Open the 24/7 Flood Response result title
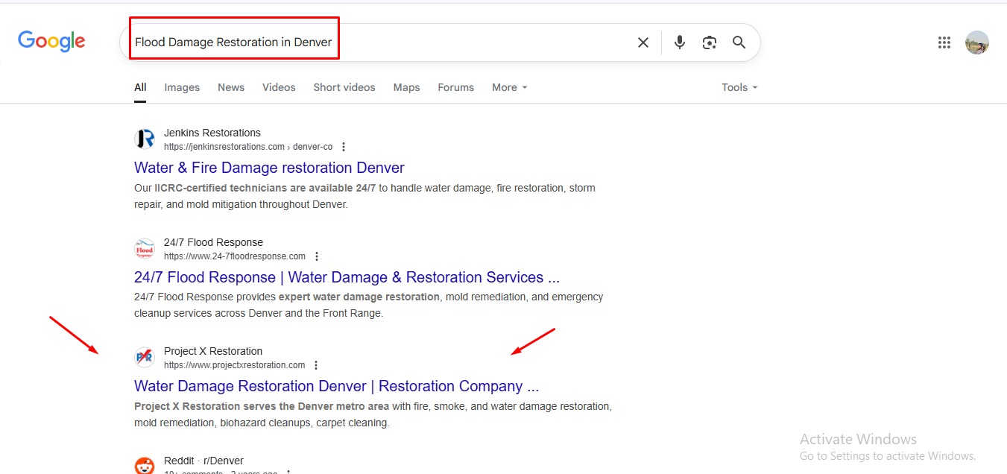The image size is (1007, 474). tap(347, 277)
